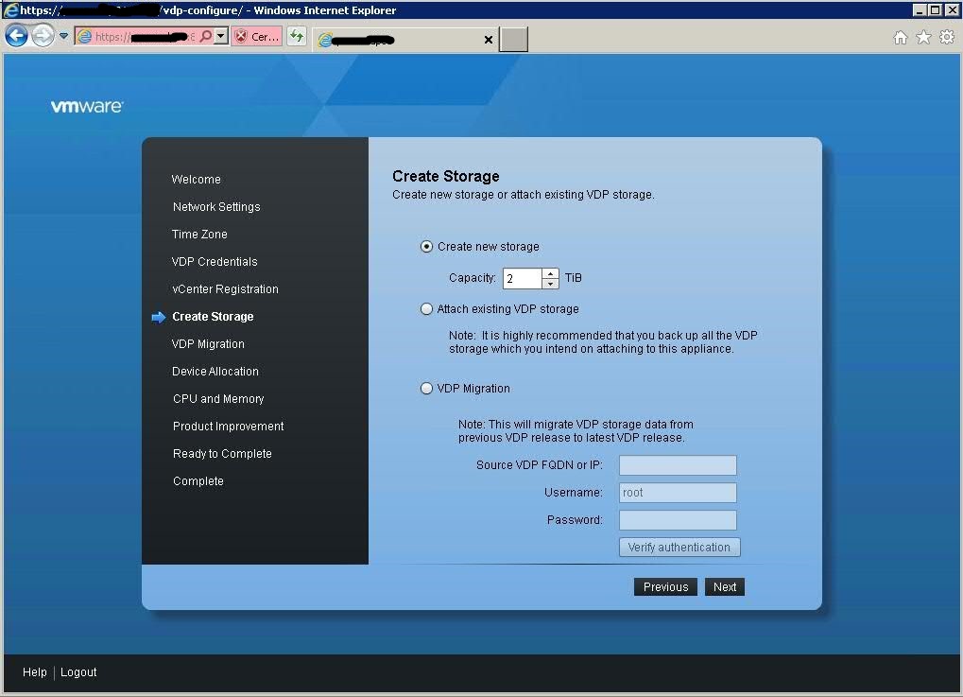The width and height of the screenshot is (963, 697).
Task: Click the Logout link in the footer
Action: click(x=78, y=672)
